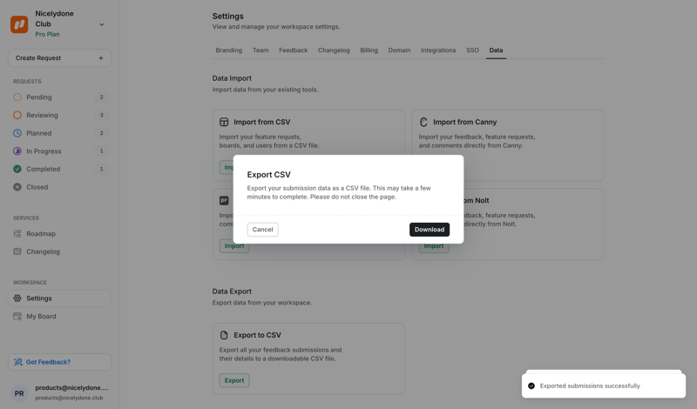The image size is (697, 409).
Task: Click the Export to CSV file icon
Action: click(x=224, y=335)
